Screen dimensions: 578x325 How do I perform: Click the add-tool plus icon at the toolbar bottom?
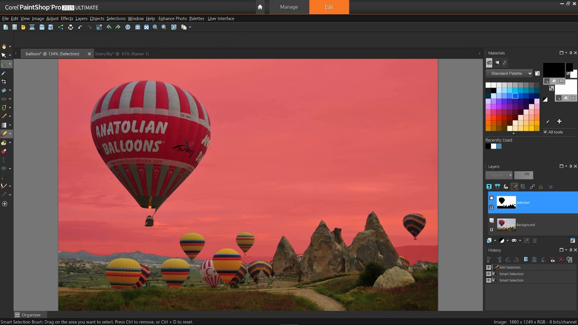click(x=5, y=204)
